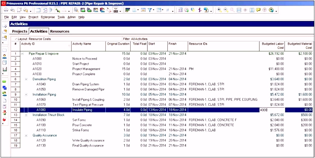This screenshot has width=315, height=158.
Task: Select A1120 Write Quality Assurance row
Action: pos(162,140)
